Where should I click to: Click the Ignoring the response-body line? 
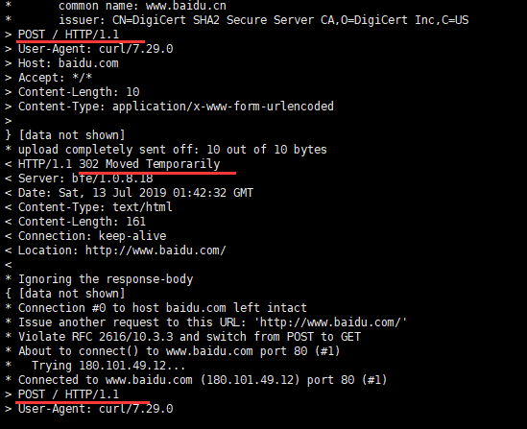[106, 279]
